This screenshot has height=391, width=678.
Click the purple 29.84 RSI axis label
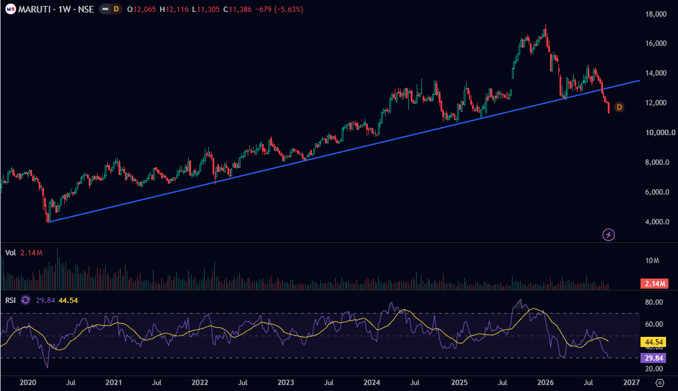point(654,358)
